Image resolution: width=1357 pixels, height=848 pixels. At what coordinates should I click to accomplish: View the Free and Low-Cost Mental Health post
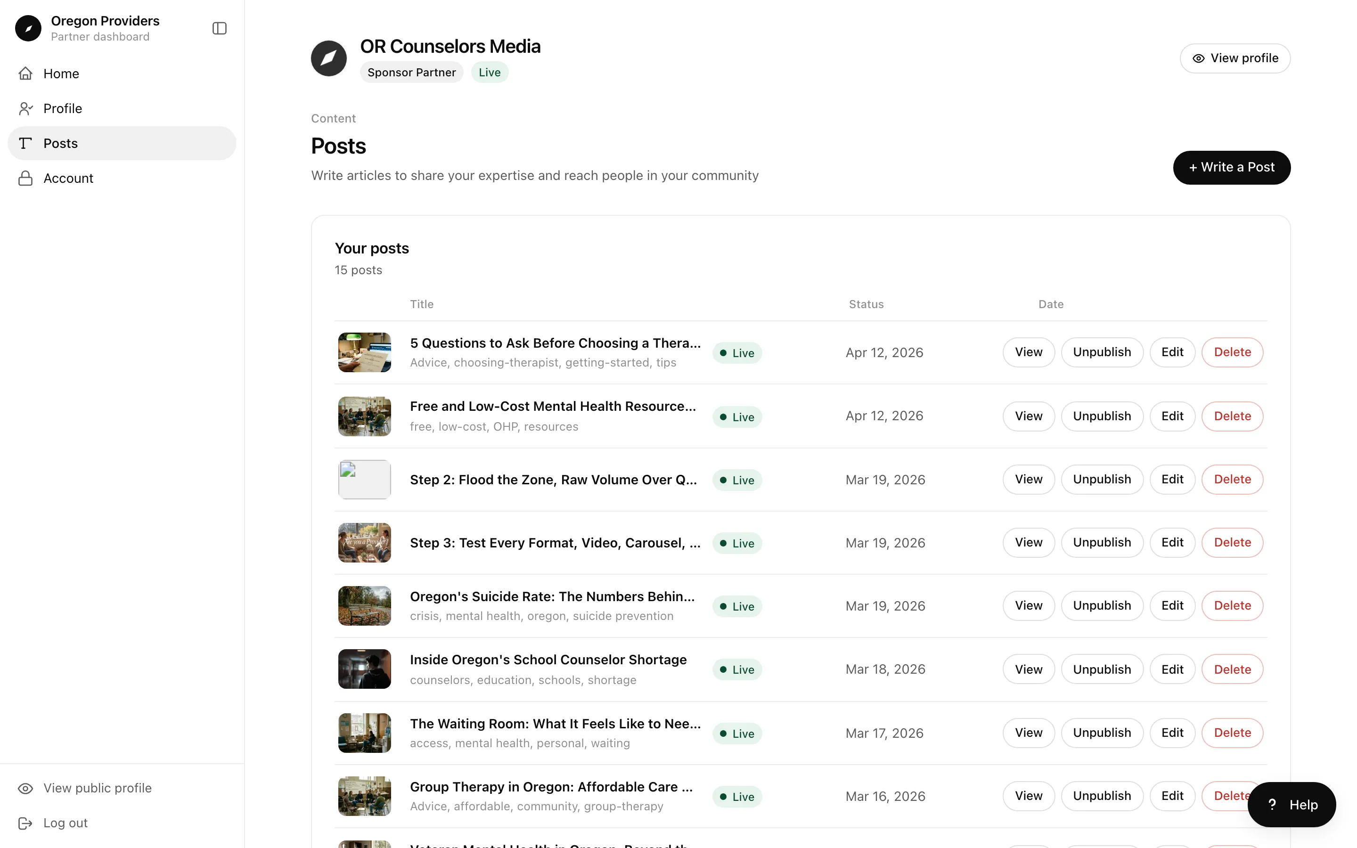(x=1029, y=416)
